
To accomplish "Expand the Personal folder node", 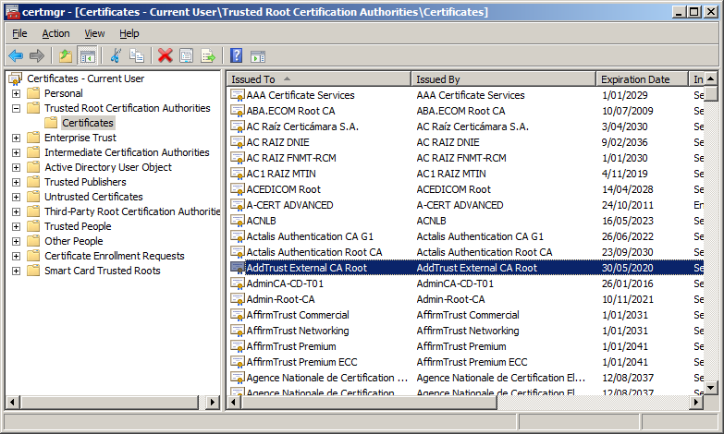I will (x=16, y=93).
